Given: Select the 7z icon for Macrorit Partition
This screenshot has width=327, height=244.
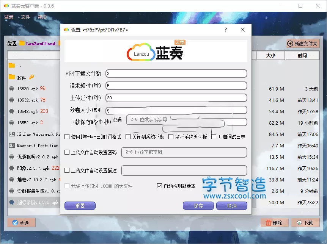Looking at the screenshot, I should coord(12,145).
